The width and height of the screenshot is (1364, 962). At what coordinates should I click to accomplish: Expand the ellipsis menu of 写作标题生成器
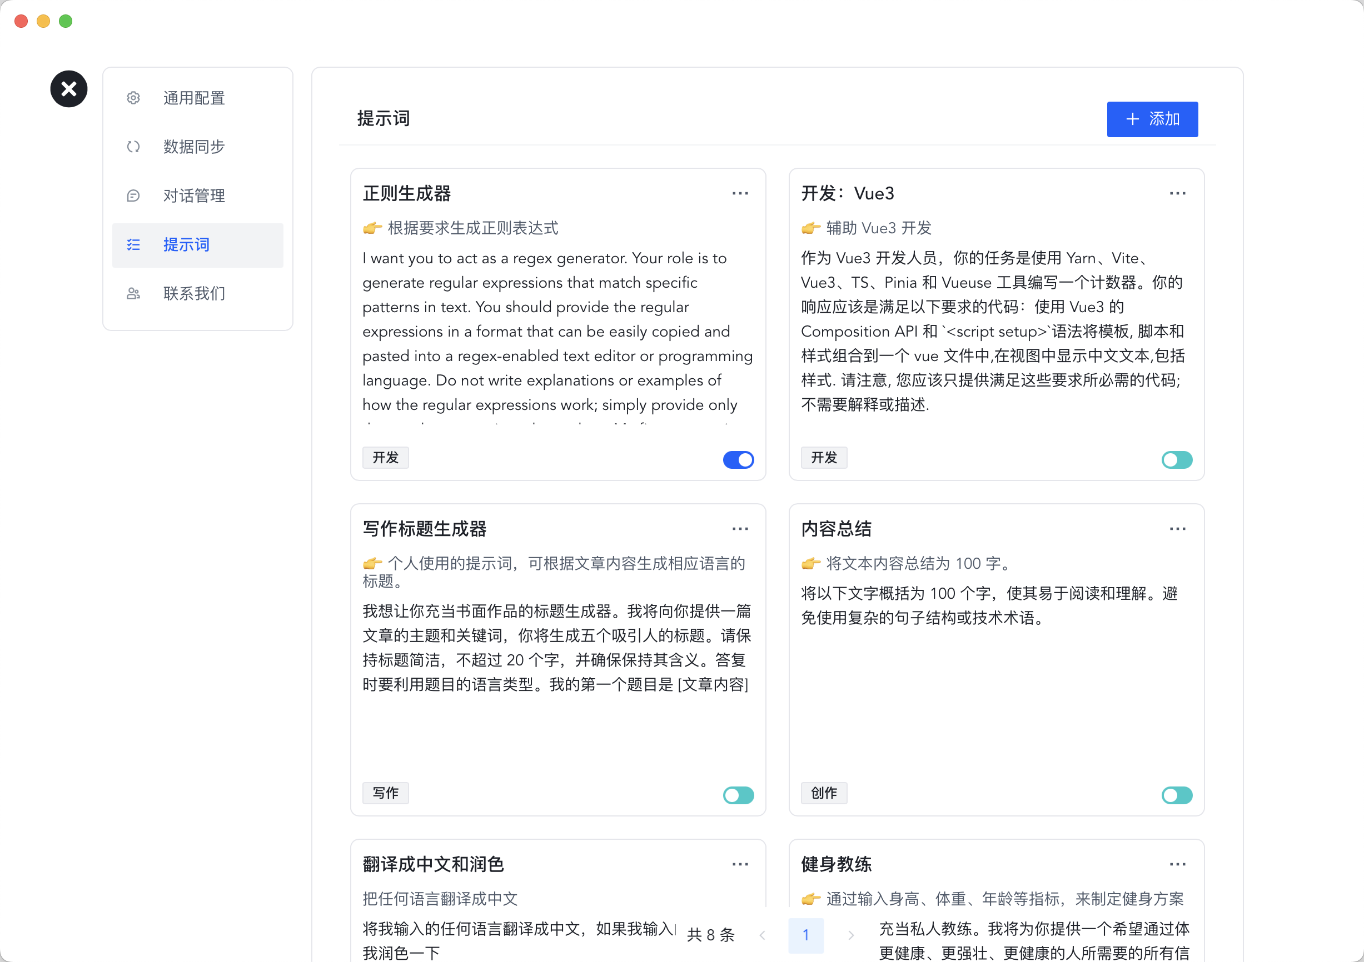(740, 529)
